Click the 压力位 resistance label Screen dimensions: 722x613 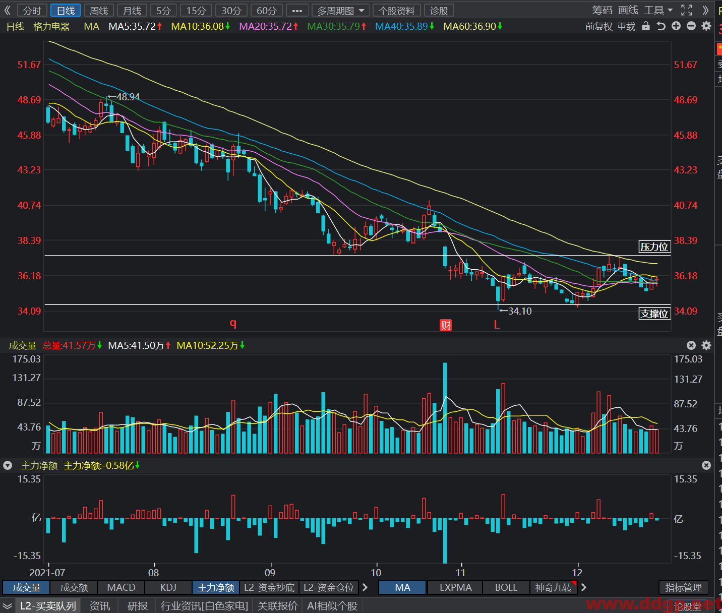tap(654, 247)
